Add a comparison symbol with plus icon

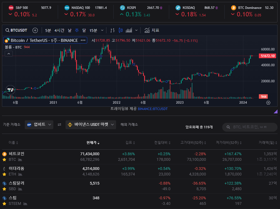tap(35, 30)
